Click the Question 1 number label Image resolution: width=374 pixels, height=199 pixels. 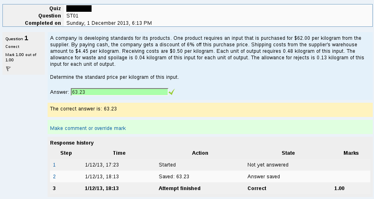click(x=17, y=38)
